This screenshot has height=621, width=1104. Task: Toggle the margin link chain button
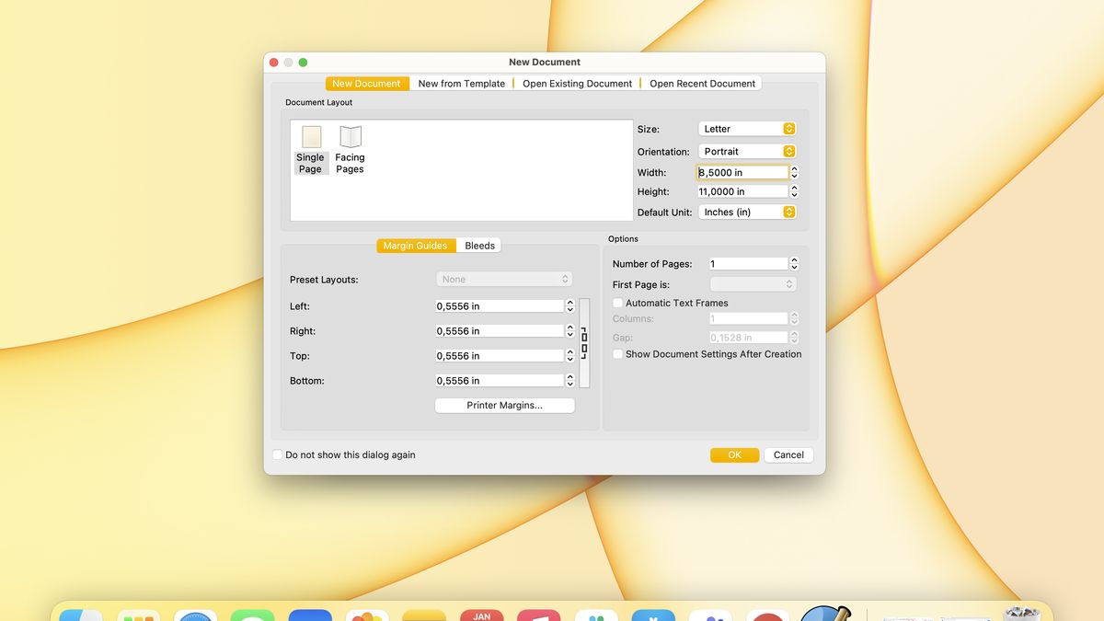point(584,343)
